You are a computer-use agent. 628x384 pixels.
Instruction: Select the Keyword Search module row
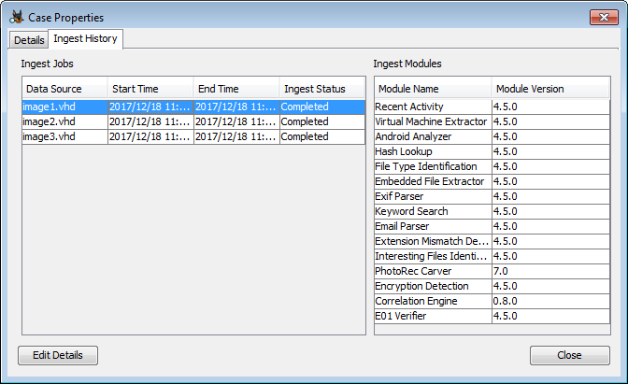click(x=492, y=211)
